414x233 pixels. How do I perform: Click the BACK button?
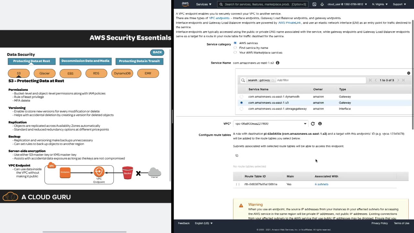coord(157,52)
